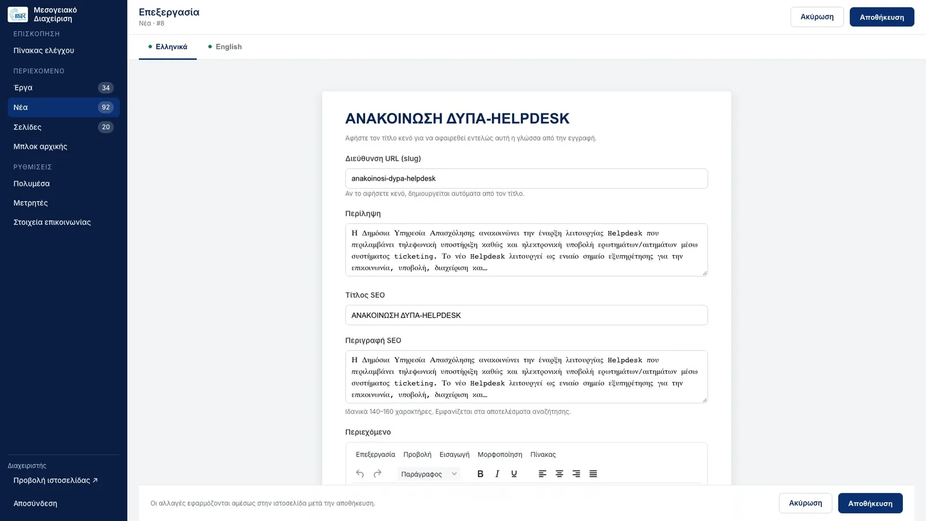Click inside the Περίληψη textarea
Viewport: 926px width, 521px height.
526,250
